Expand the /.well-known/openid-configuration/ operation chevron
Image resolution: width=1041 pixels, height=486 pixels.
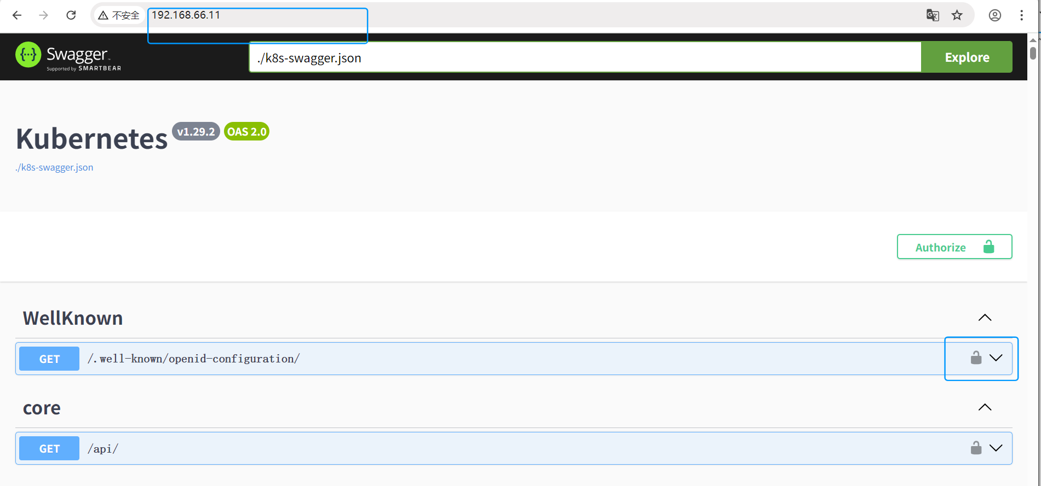click(x=996, y=358)
